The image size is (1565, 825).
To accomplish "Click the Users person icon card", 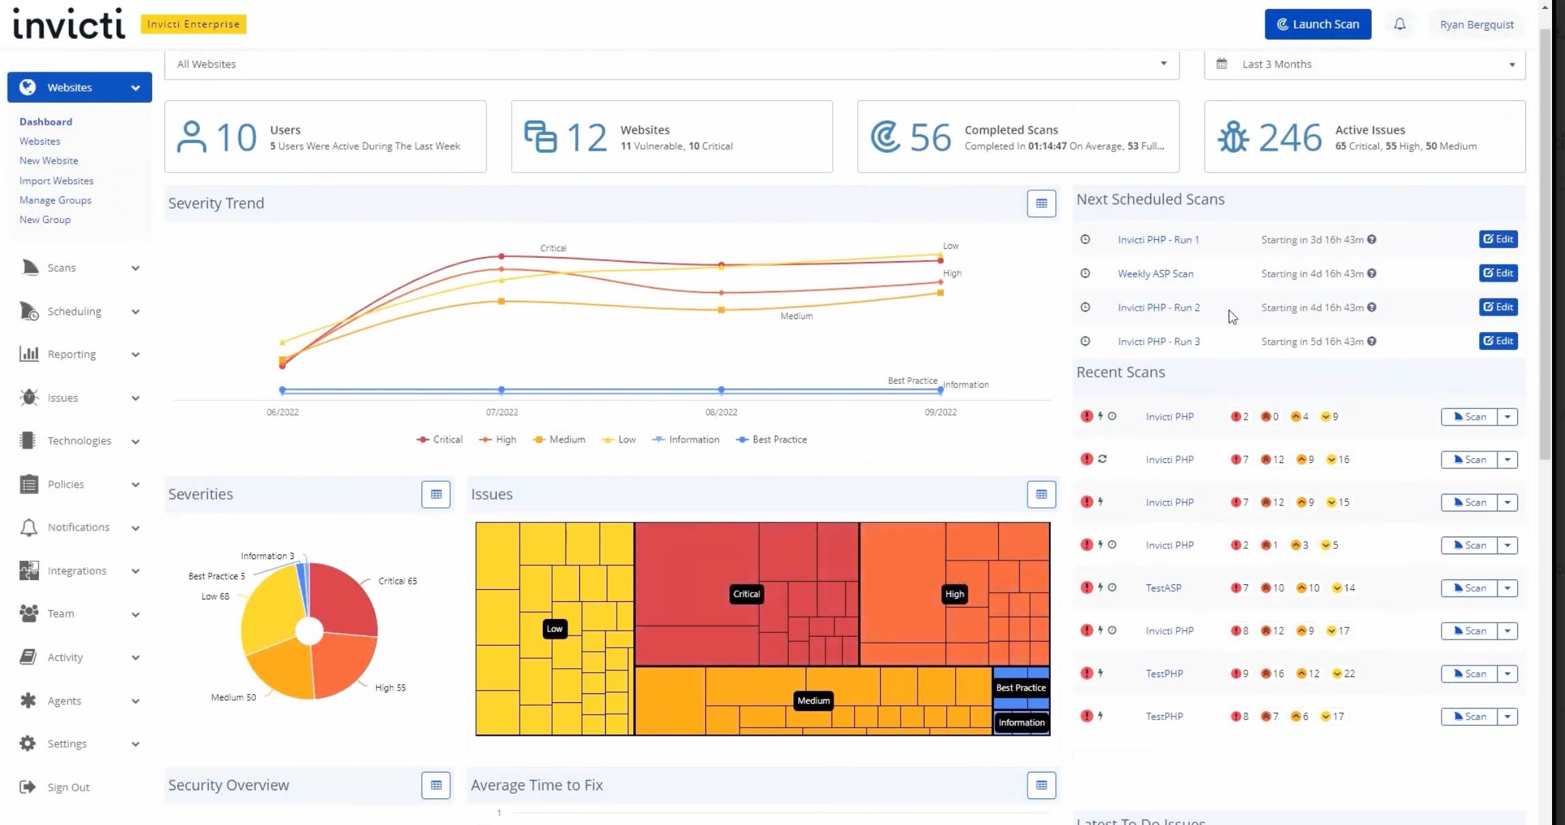I will pyautogui.click(x=191, y=136).
